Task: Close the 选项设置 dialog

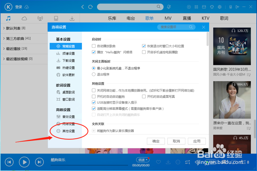Action: click(204, 27)
